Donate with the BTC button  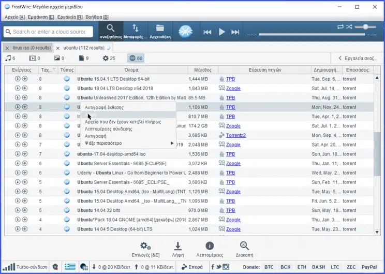[269, 267]
